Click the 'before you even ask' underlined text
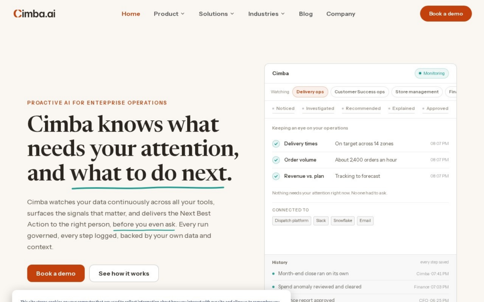Image resolution: width=484 pixels, height=302 pixels. click(144, 225)
